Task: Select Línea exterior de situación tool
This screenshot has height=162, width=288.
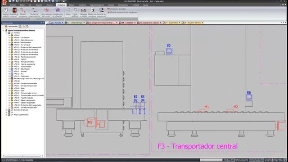Action: (x=58, y=12)
